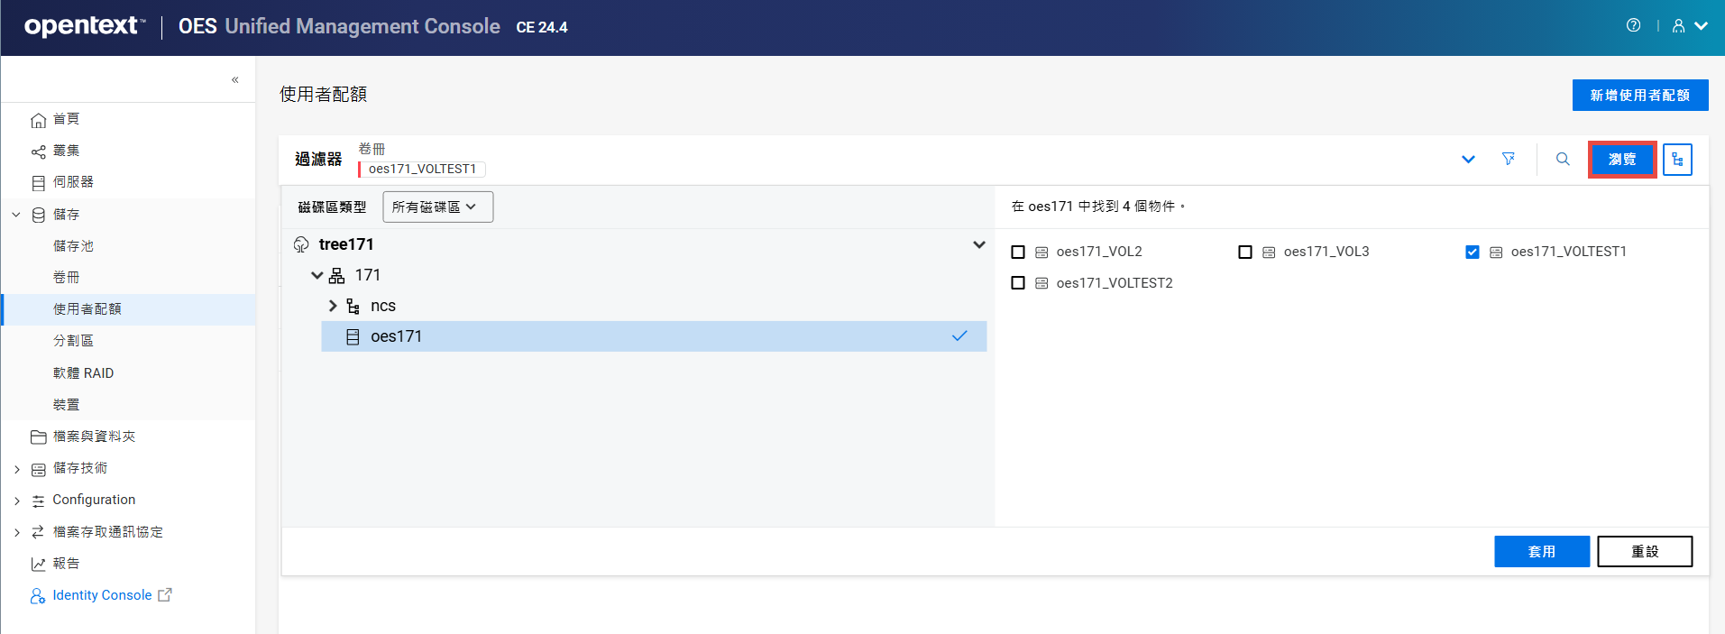Collapse the sidebar with double-chevron icon
This screenshot has height=634, width=1725.
(234, 79)
